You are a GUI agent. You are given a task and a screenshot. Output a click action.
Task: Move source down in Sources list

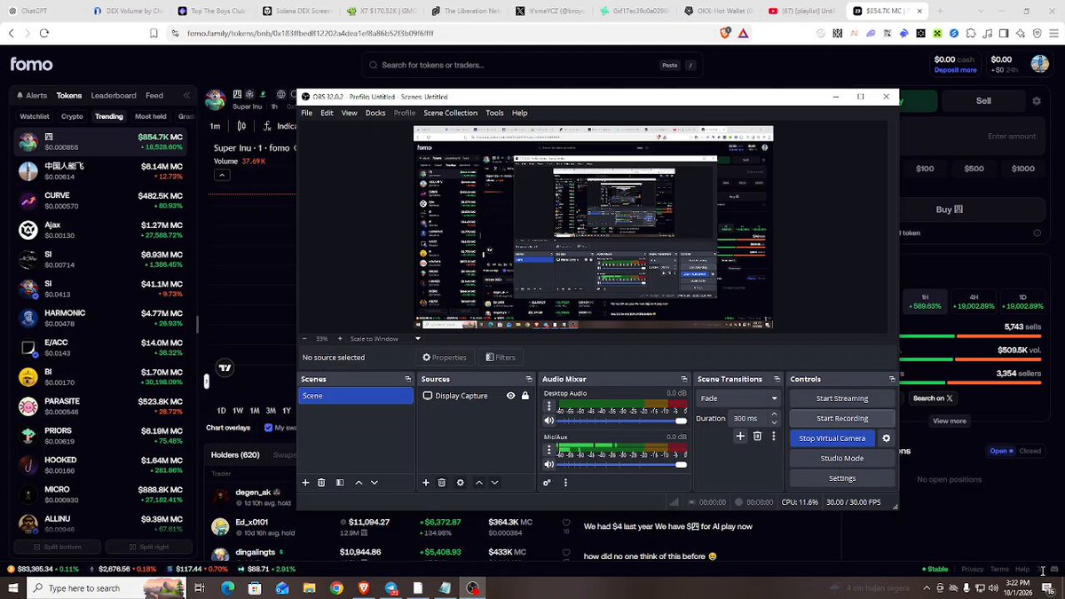point(495,483)
